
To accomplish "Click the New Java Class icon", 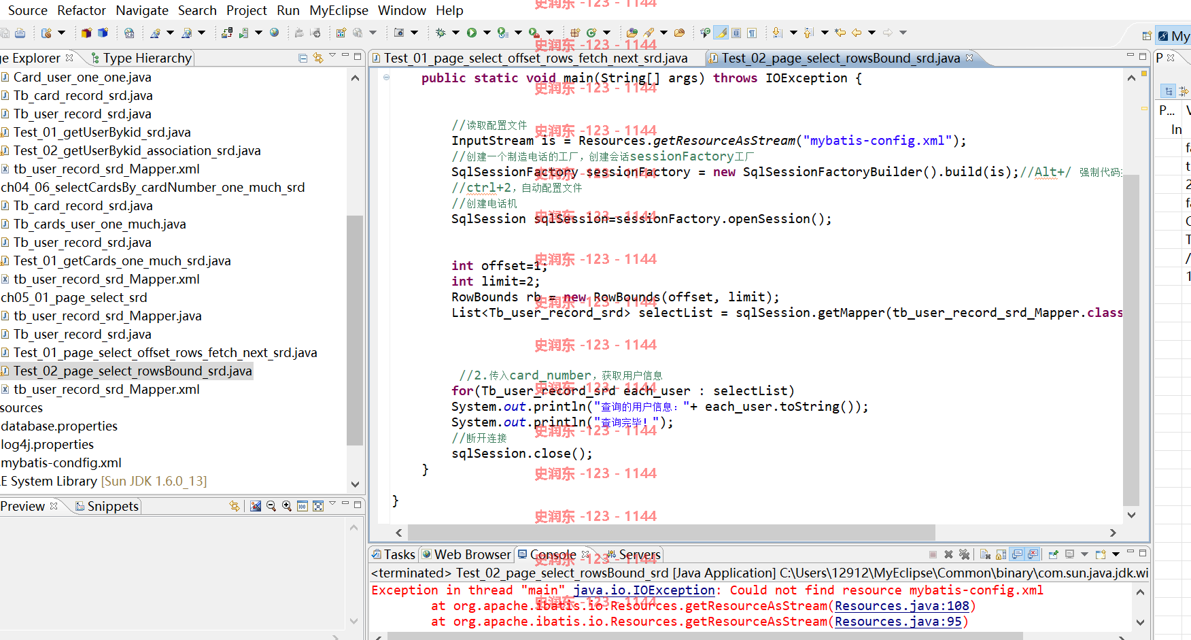I will (591, 33).
